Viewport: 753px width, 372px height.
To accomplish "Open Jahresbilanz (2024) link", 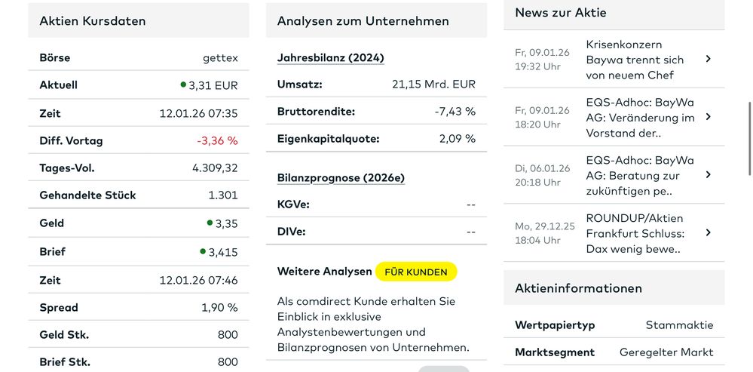I will (x=330, y=57).
